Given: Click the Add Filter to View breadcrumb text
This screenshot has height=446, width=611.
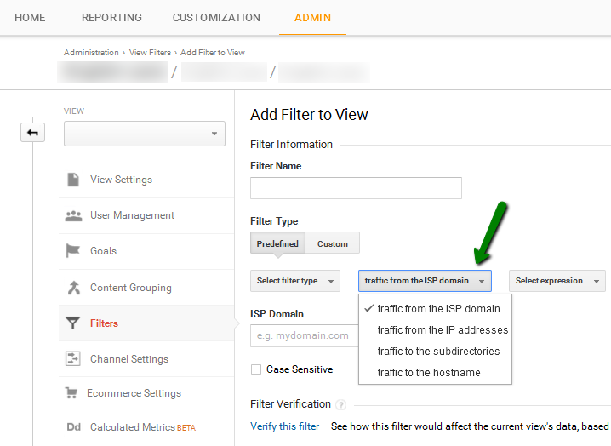Looking at the screenshot, I should [213, 52].
